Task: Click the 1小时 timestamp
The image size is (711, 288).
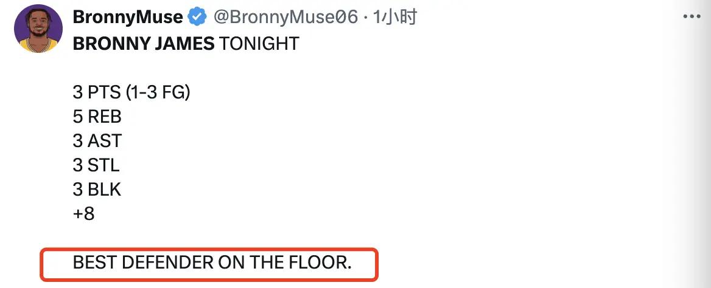Action: click(x=395, y=17)
